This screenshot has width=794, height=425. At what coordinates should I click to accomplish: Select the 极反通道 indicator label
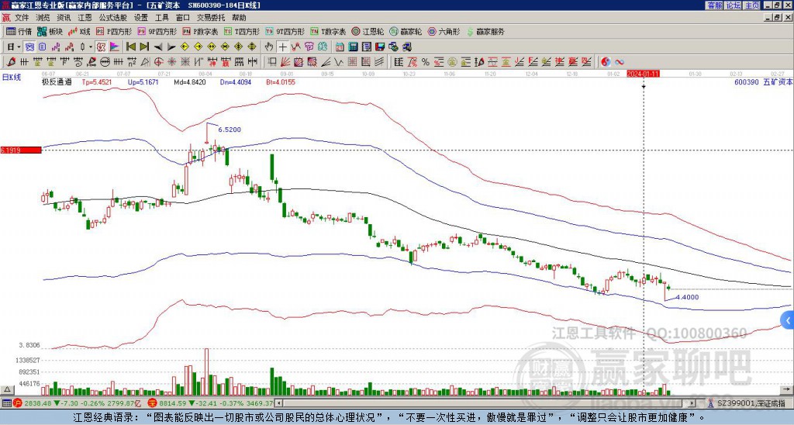tap(57, 81)
